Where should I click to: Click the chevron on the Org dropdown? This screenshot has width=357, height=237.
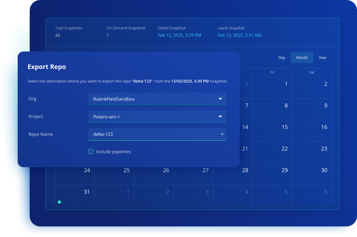tap(221, 99)
